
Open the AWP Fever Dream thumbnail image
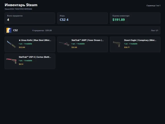click(64, 44)
